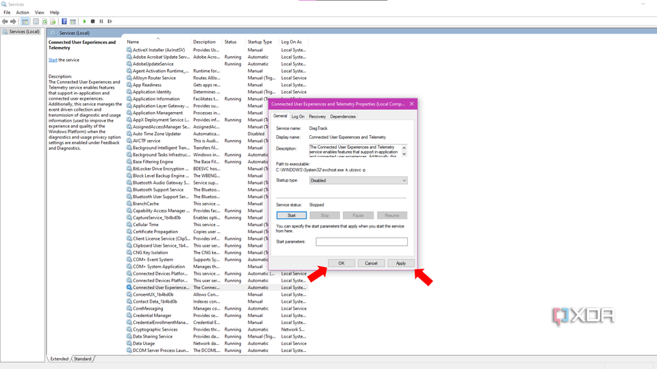Click the Start button under Service status
This screenshot has height=369, width=657.
click(292, 215)
